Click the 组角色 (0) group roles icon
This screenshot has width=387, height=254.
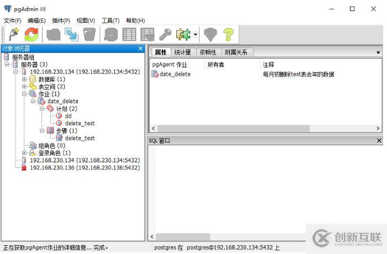[x=33, y=145]
